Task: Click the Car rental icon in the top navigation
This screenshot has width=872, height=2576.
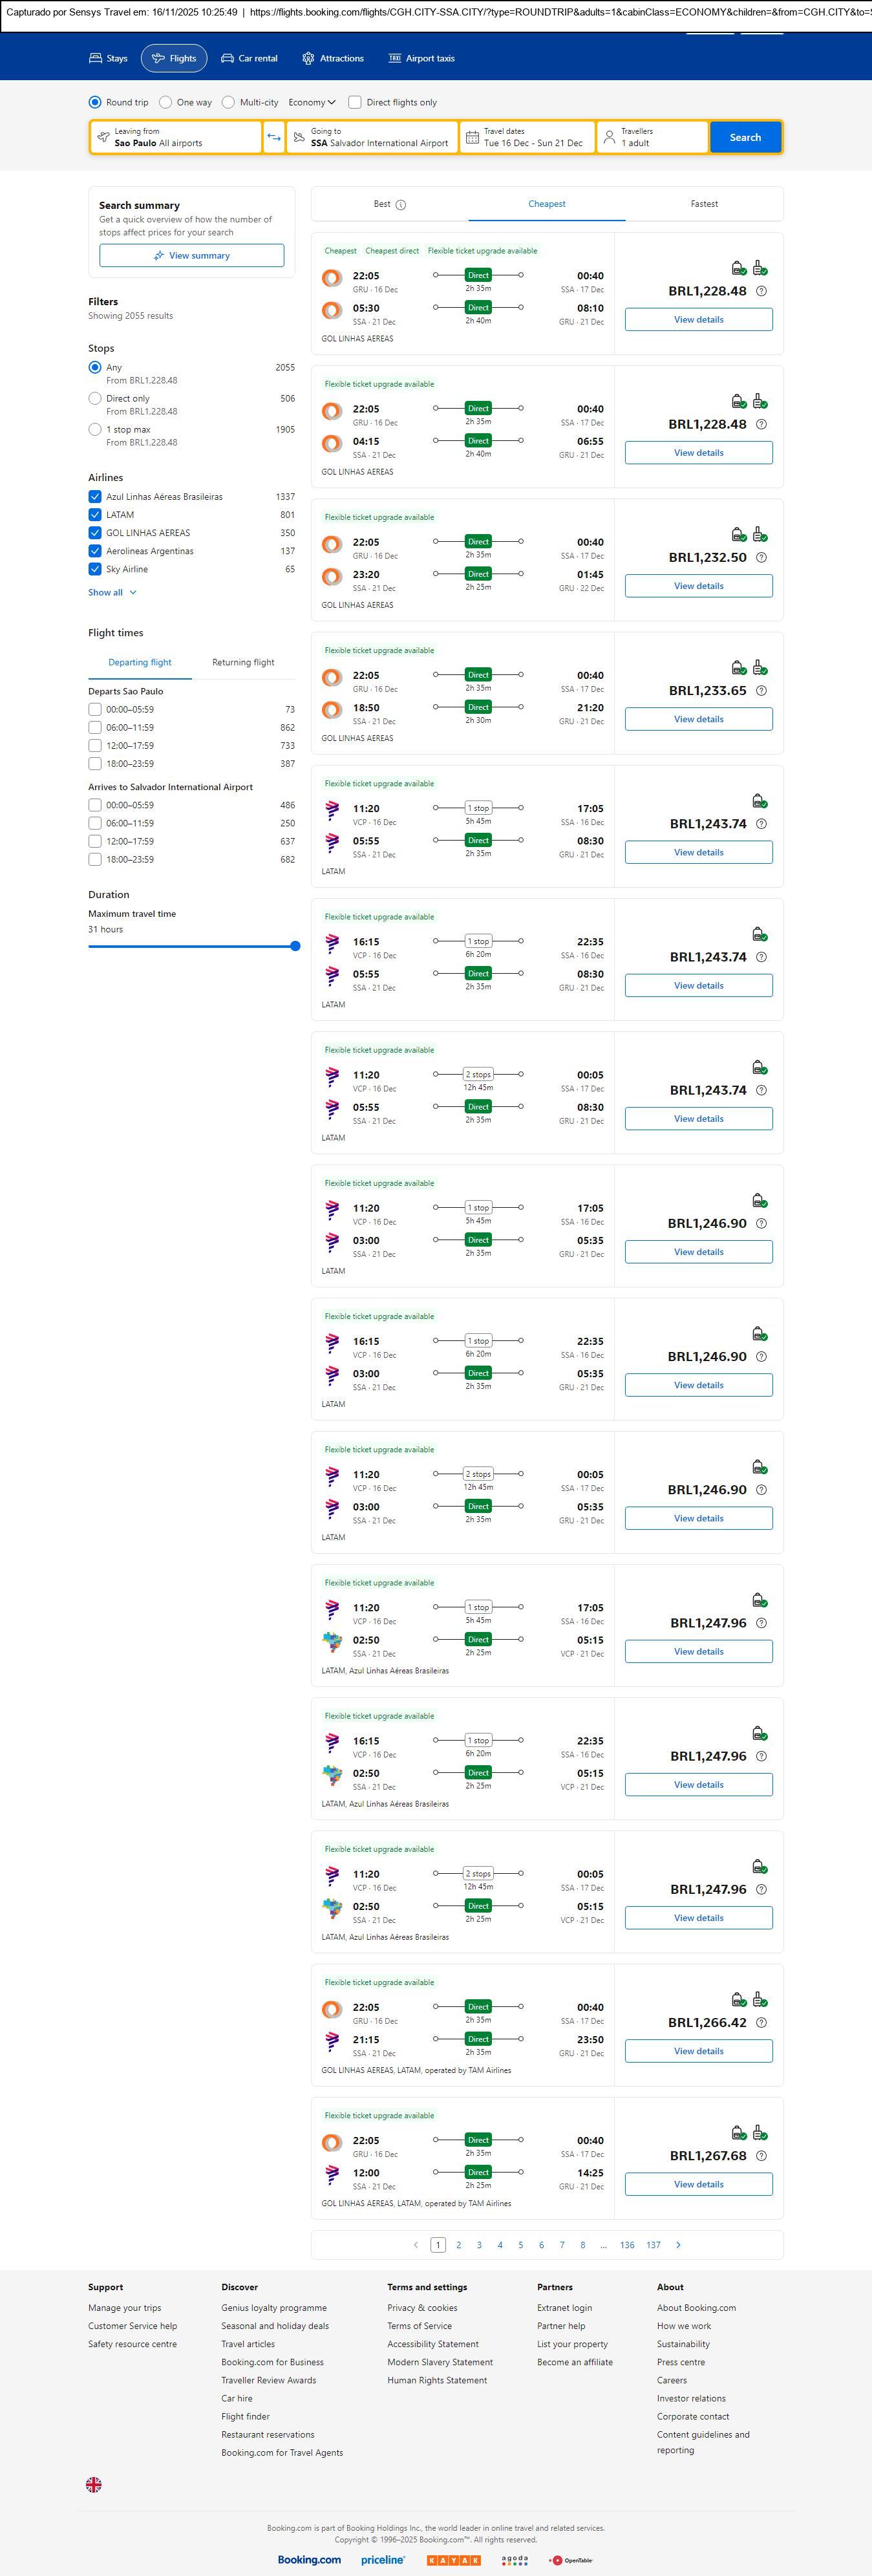Action: coord(228,58)
